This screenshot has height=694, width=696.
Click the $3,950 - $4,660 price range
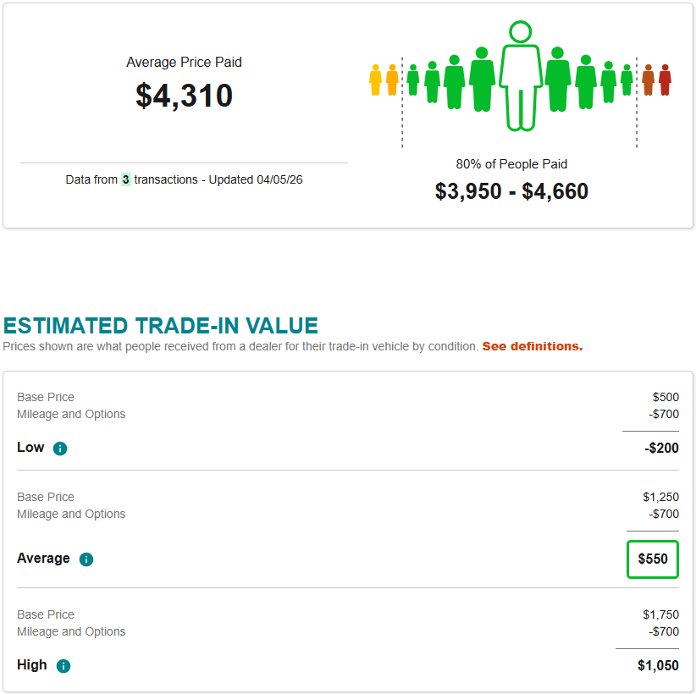pos(511,191)
